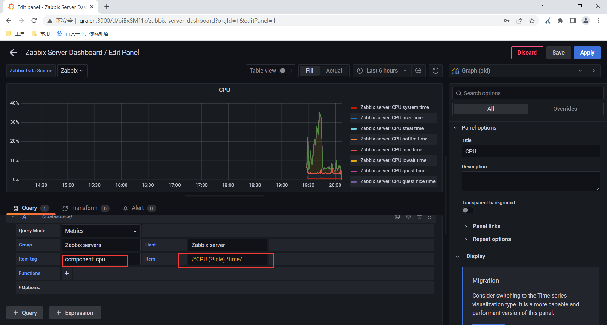Viewport: 607px width, 325px height.
Task: Click the insecure site warning icon
Action: [50, 21]
